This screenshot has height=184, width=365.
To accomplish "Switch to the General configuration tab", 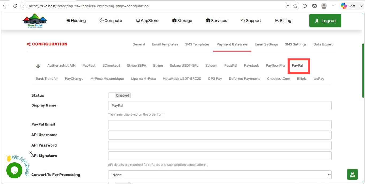I will (139, 44).
